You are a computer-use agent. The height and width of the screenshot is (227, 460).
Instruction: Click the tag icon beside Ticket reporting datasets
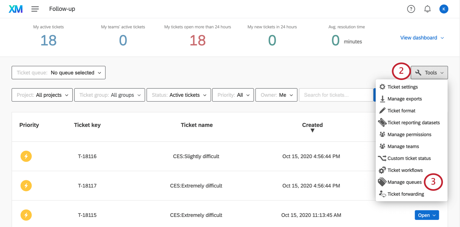(382, 122)
